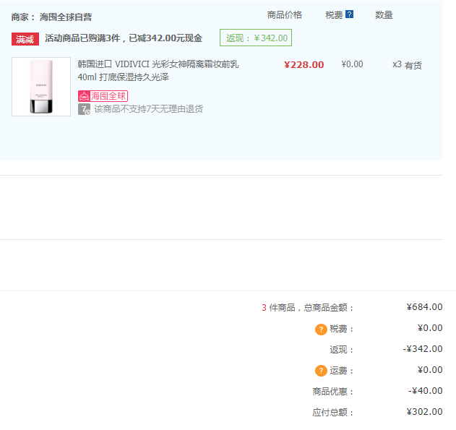Click the summary 运费 value ¥0.00
Viewport: 456px width, 430px height.
coord(430,370)
